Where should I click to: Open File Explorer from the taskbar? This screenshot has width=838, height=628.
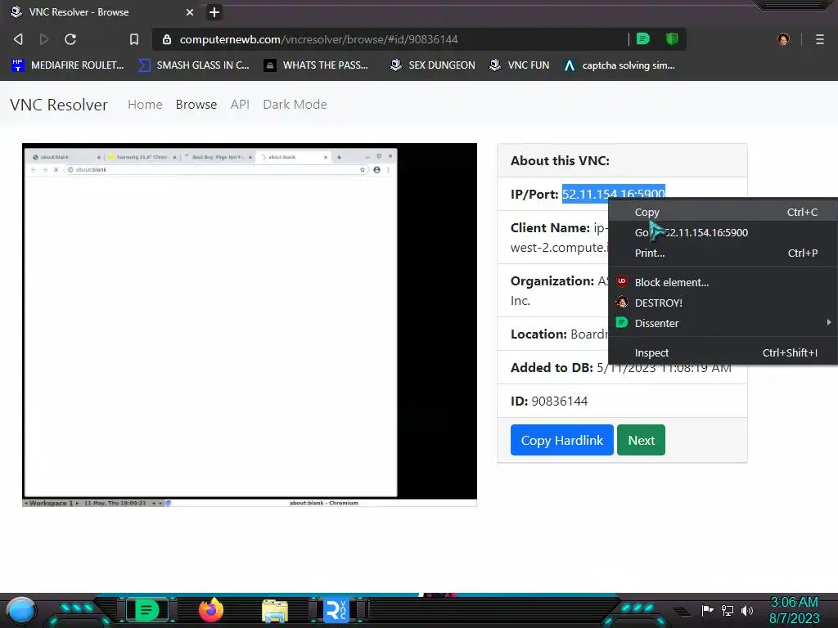point(275,611)
